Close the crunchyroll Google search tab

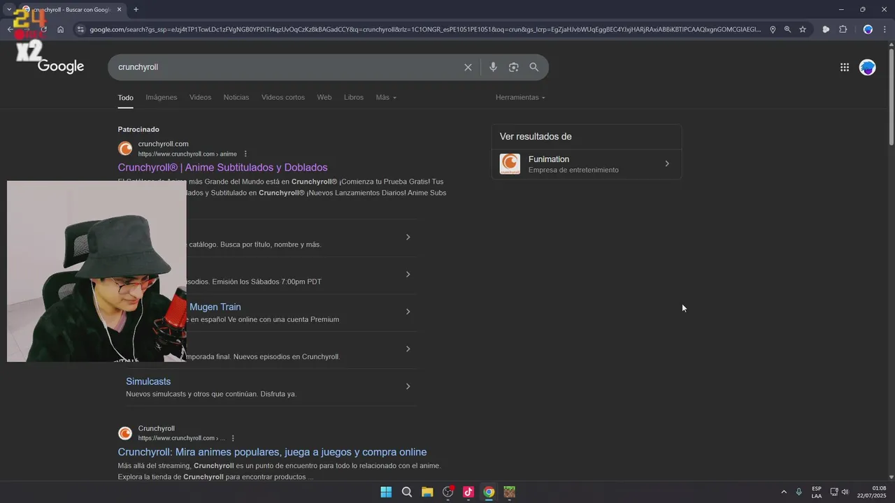[119, 10]
